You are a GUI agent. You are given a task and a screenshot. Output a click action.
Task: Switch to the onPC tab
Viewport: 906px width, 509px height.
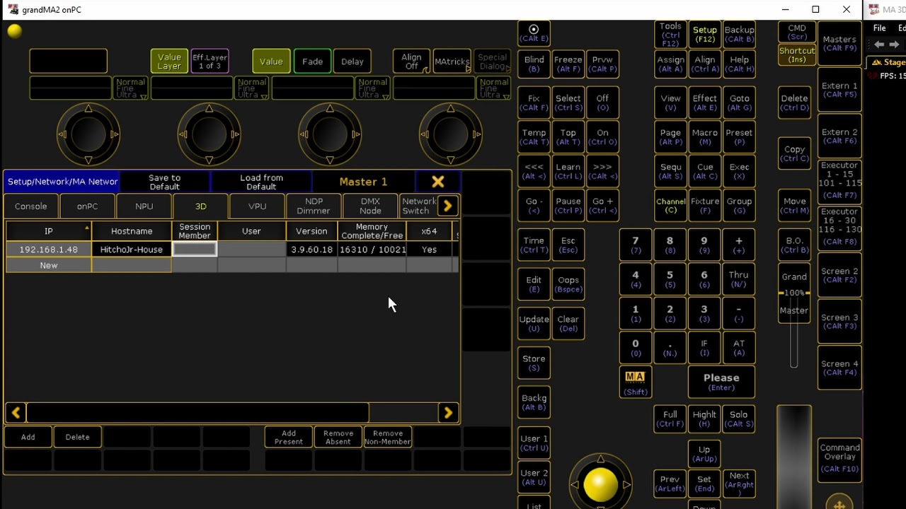(x=87, y=206)
